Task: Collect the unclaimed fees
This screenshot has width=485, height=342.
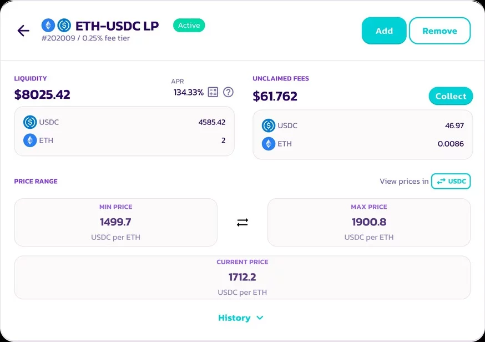Action: [x=451, y=96]
